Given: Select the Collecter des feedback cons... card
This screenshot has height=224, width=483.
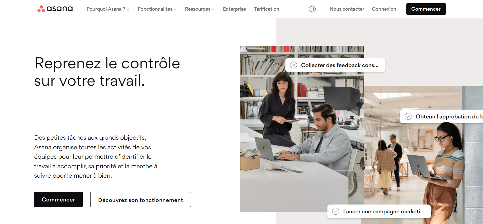Looking at the screenshot, I should click(x=335, y=65).
